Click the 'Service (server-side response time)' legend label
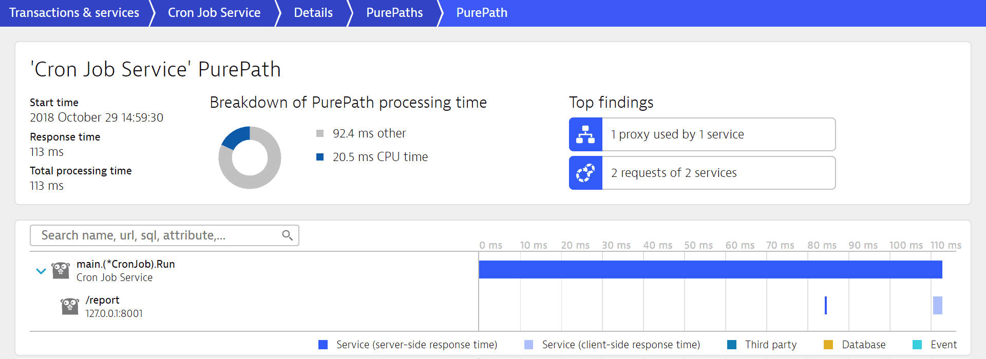The image size is (986, 359). click(417, 345)
